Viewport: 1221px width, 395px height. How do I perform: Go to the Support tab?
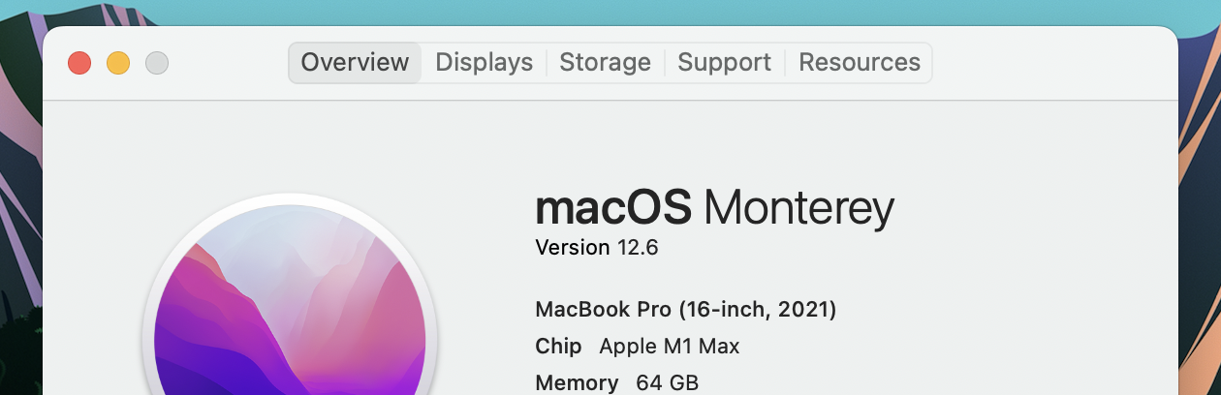point(724,63)
